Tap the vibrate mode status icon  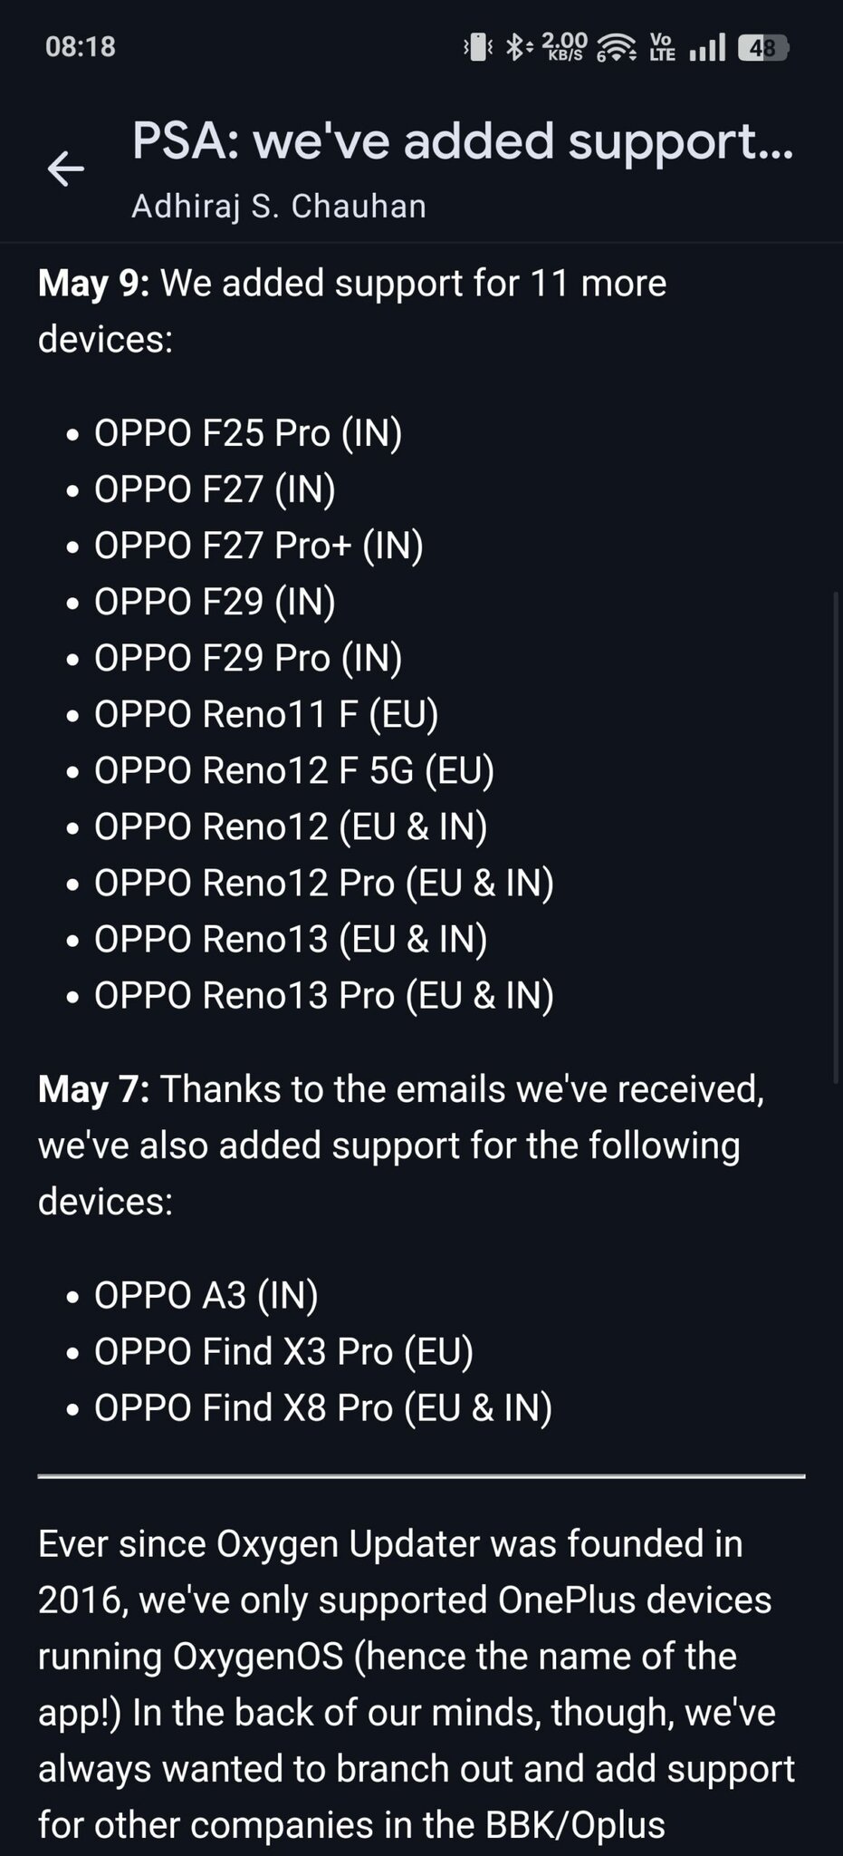click(477, 47)
